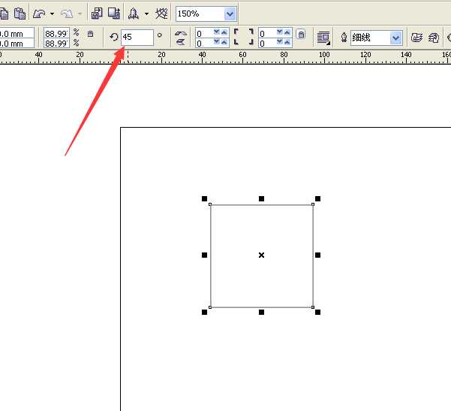Open the Application Launcher dropdown arrow
This screenshot has height=411, width=451.
(146, 14)
